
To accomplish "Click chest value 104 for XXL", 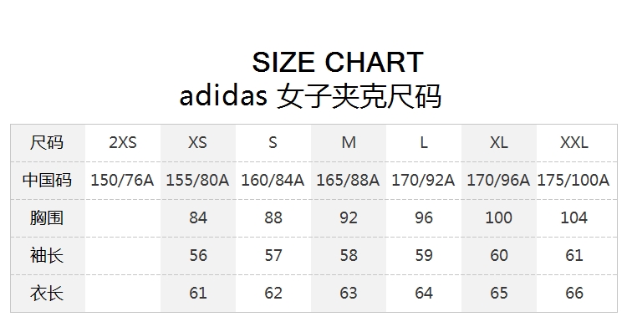I will click(574, 217).
